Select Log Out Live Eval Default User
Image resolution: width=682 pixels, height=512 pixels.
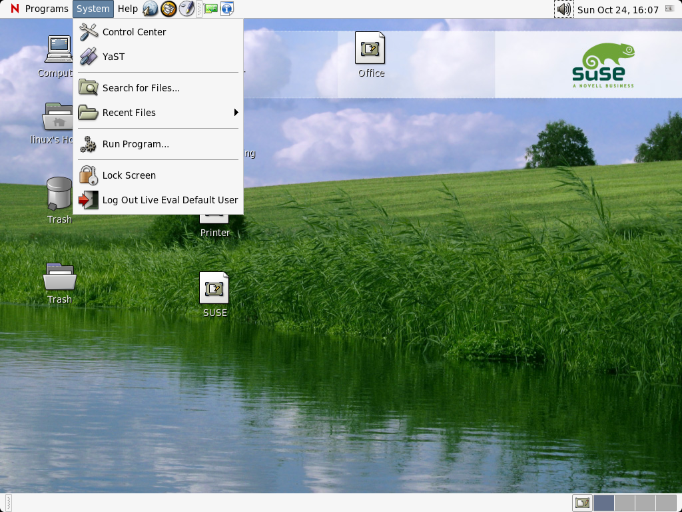pos(159,200)
